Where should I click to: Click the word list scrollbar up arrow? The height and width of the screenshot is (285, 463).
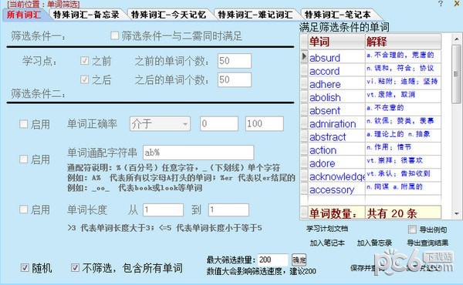(x=457, y=39)
